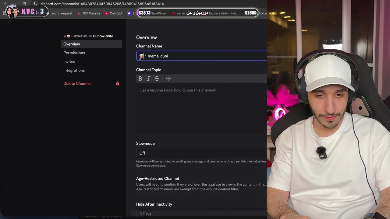This screenshot has height=219, width=390.
Task: Click the Channel Name field 'meme-duni'
Action: pyautogui.click(x=201, y=56)
